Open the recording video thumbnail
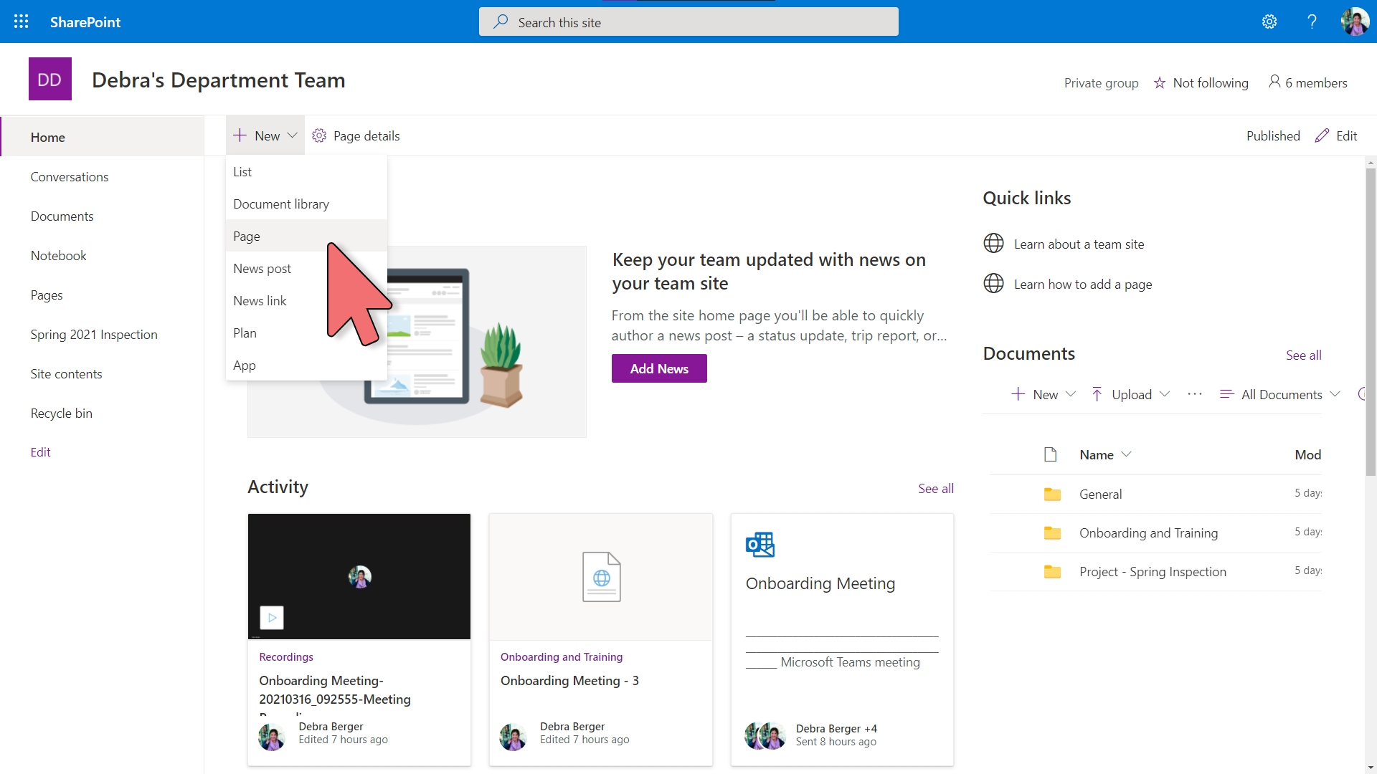The image size is (1377, 774). [x=359, y=576]
